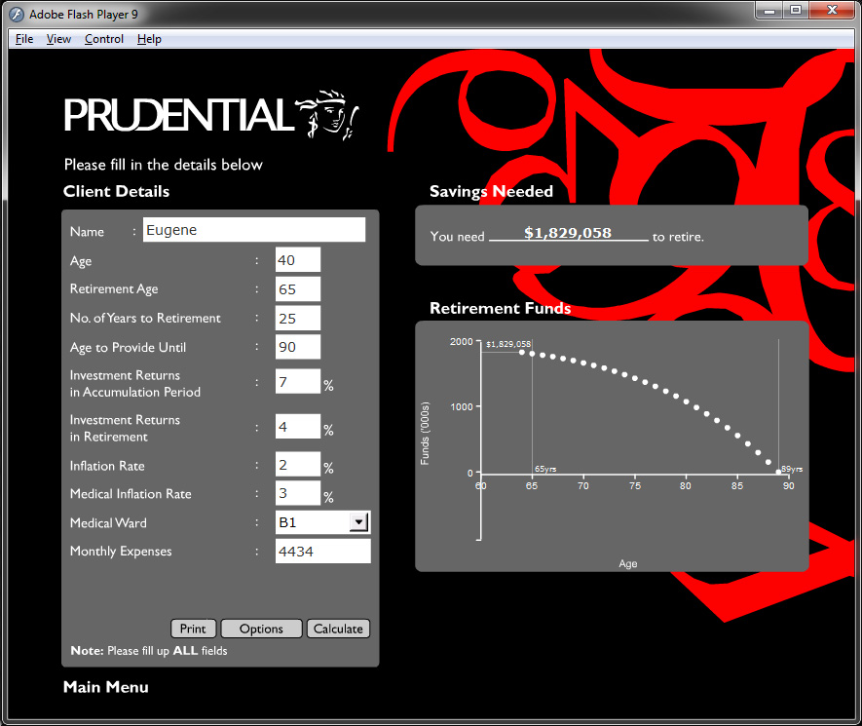Click the Age field showing 40
The width and height of the screenshot is (862, 726).
297,260
